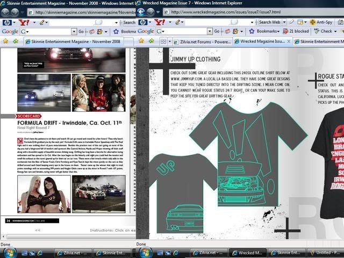Open Yahoo! icon in Wrecked Magazine toolbar
Viewport: 344px width, 258px height.
pyautogui.click(x=160, y=22)
